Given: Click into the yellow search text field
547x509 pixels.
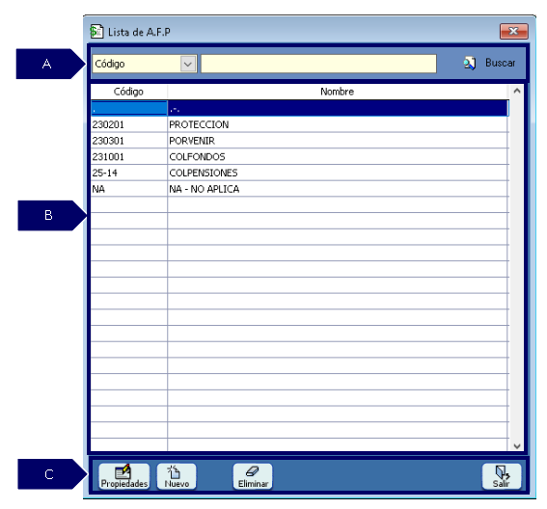Looking at the screenshot, I should coord(318,64).
